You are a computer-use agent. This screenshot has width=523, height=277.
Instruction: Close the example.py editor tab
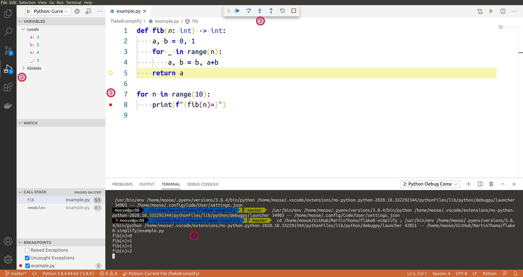(x=145, y=11)
